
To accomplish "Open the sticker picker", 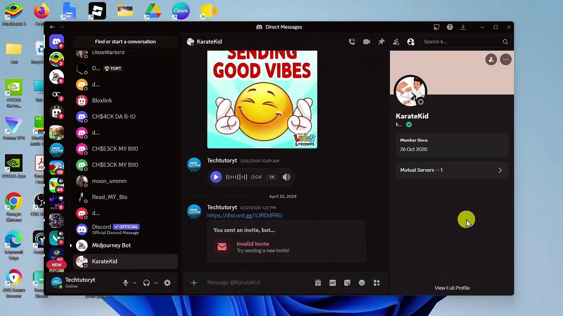I will (347, 283).
